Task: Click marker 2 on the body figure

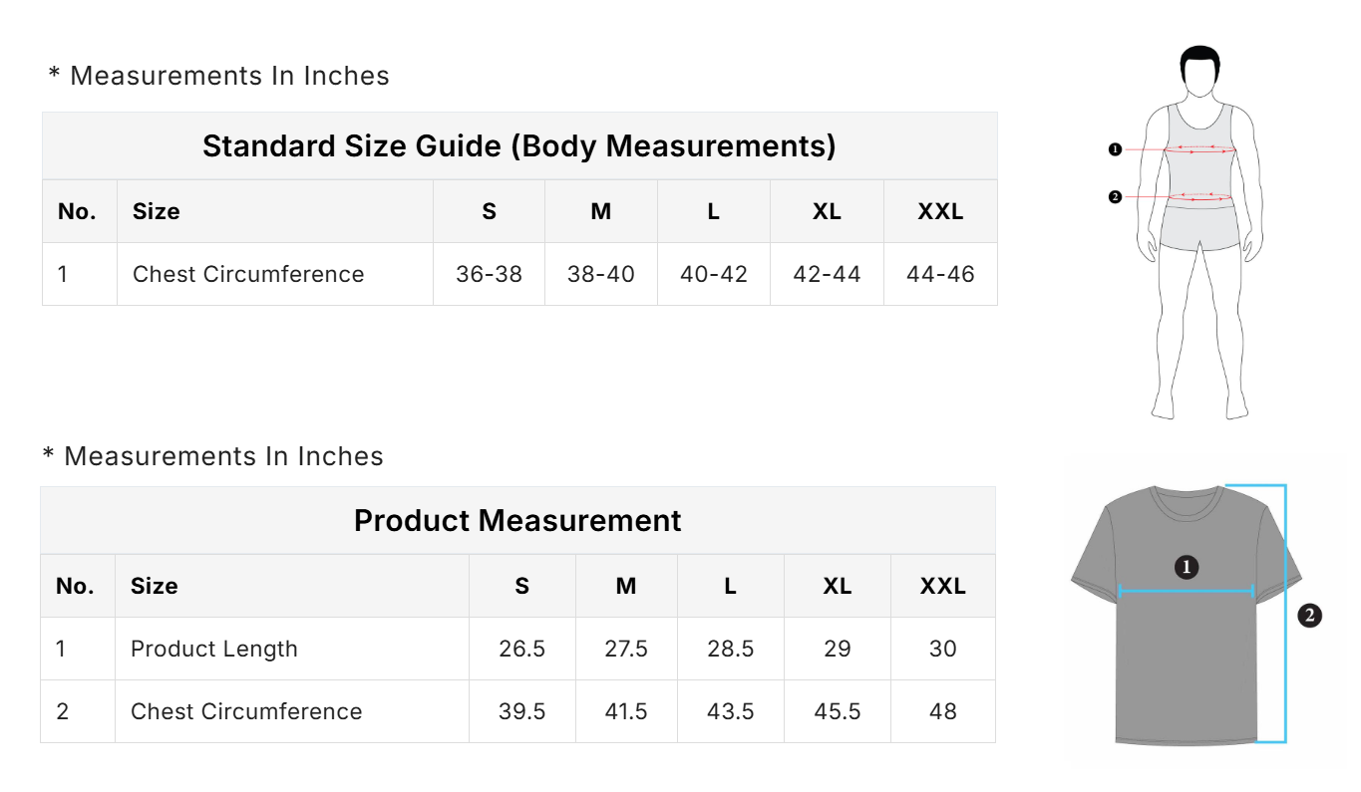Action: [x=1115, y=197]
